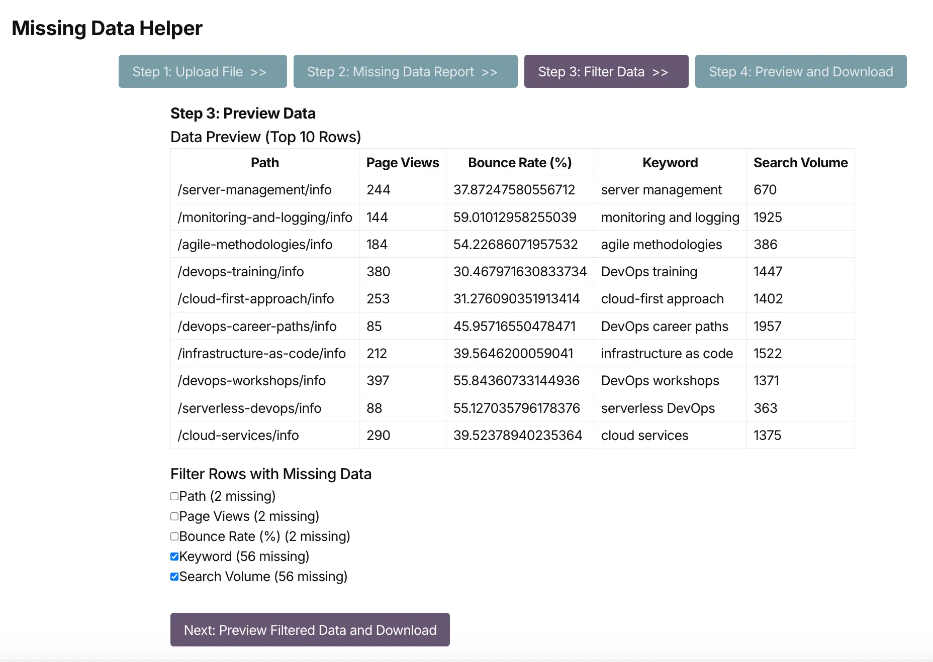Select /cloud-services/info cell
The image size is (933, 662).
265,435
